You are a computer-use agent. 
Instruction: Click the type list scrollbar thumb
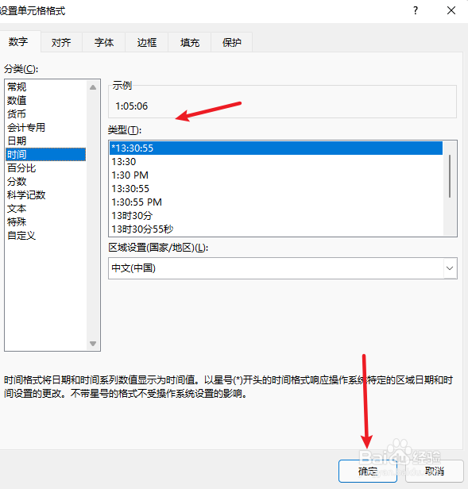[450, 176]
